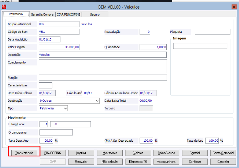239x168 pixels.
Task: Go to the Seguro tab
Action: click(x=95, y=15)
